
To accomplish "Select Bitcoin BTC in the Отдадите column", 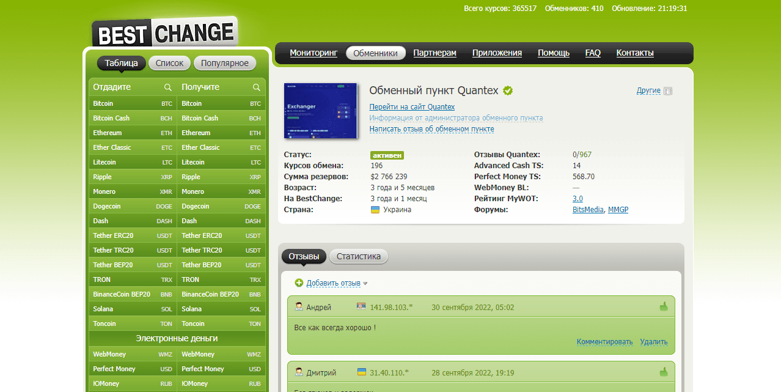I will pos(133,103).
